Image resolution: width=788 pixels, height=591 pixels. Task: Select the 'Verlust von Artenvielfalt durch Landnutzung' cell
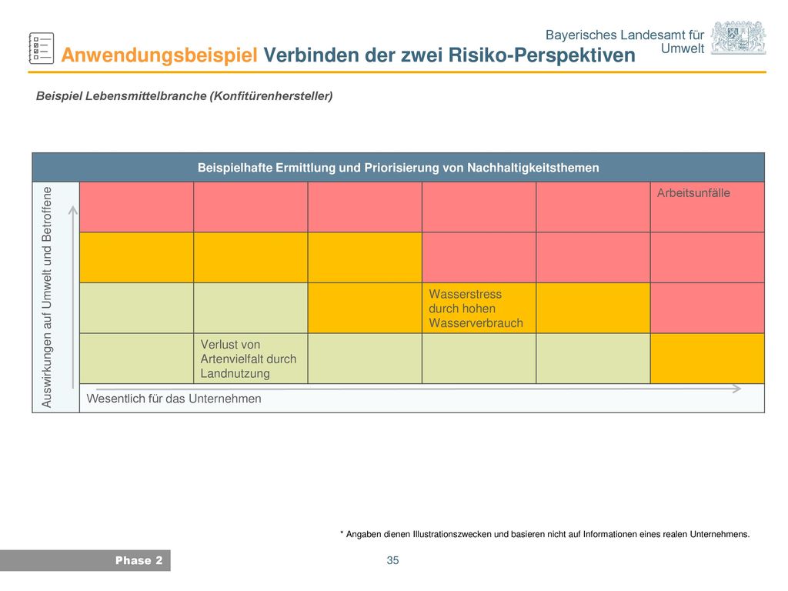pos(251,359)
